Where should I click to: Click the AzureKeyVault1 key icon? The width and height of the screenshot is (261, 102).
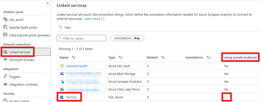point(62,66)
